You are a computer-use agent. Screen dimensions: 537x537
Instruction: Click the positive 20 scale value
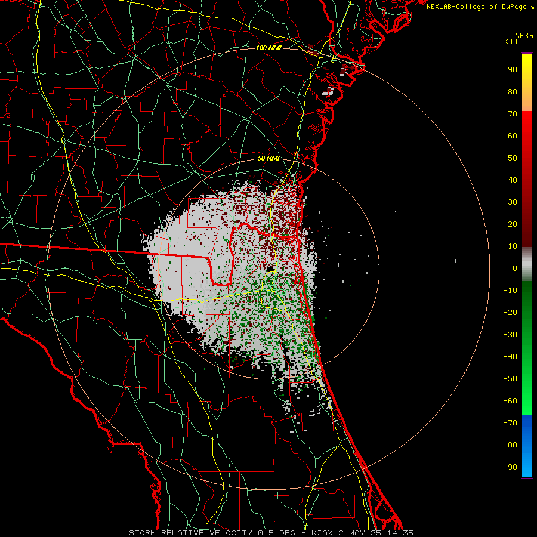coord(513,224)
